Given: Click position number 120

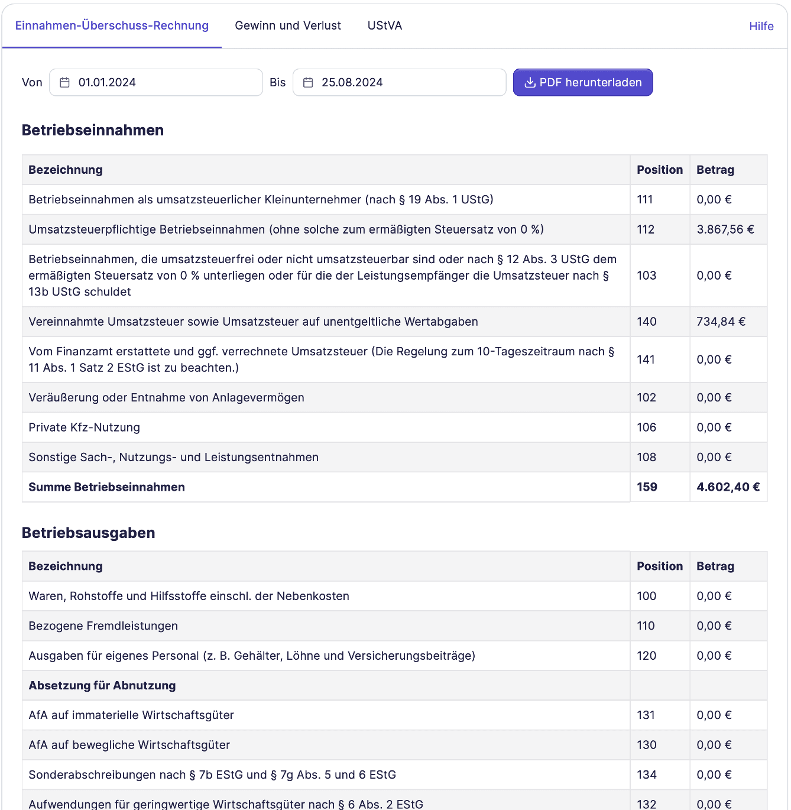Looking at the screenshot, I should (x=647, y=656).
